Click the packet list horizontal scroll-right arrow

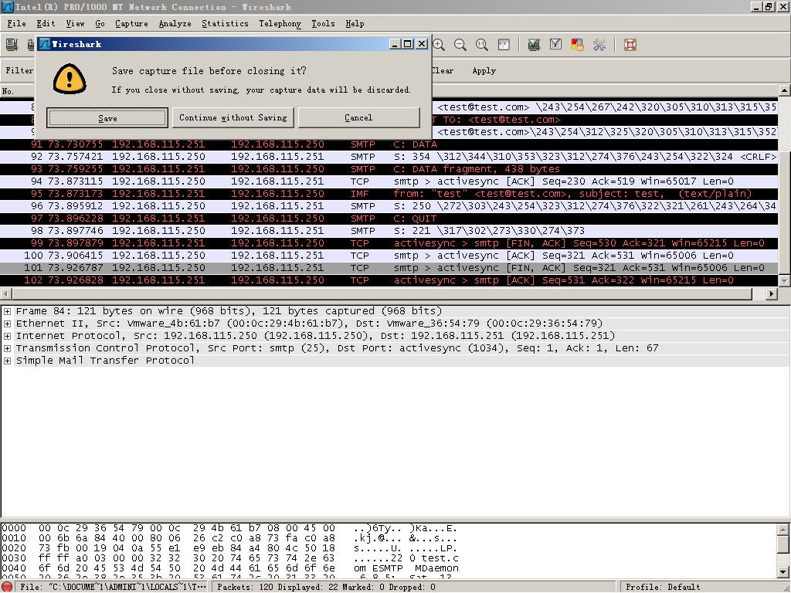point(772,293)
